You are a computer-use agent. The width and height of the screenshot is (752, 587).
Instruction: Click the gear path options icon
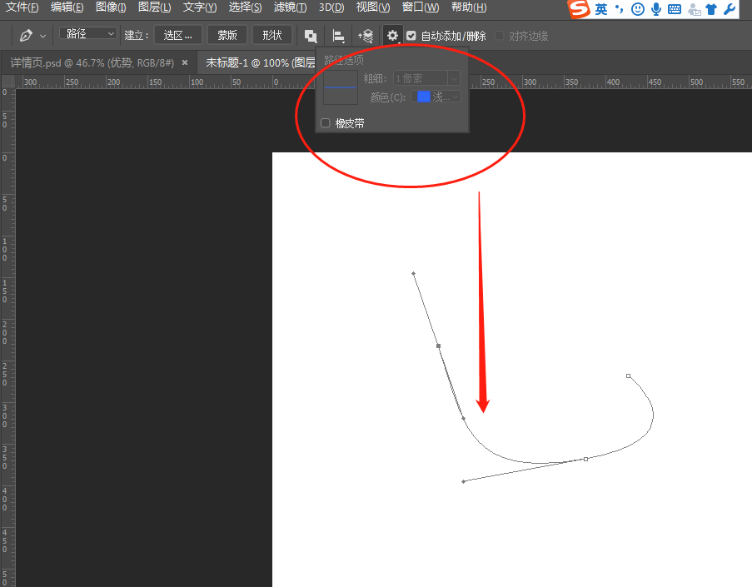[392, 36]
